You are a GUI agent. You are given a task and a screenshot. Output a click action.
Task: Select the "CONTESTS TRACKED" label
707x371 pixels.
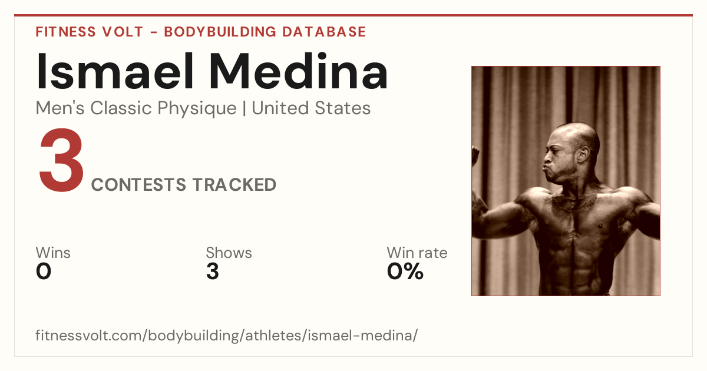184,185
